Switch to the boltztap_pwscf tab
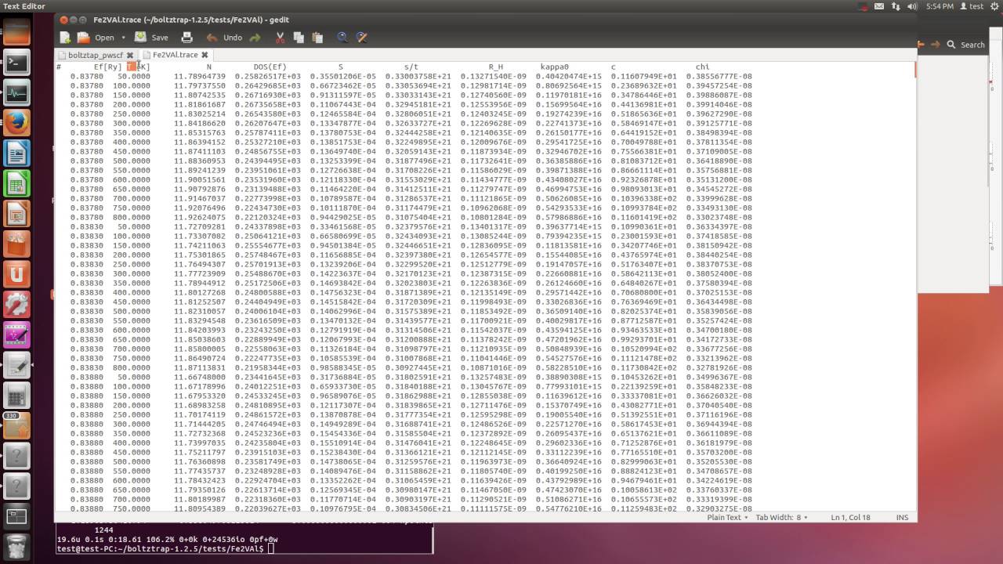1003x564 pixels. click(x=95, y=56)
